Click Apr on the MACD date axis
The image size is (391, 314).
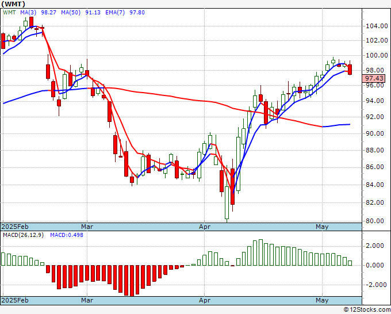click(x=205, y=300)
